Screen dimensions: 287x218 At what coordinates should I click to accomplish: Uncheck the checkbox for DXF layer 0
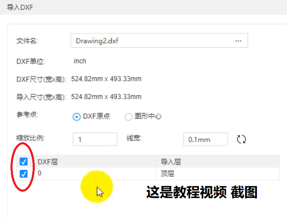click(23, 174)
